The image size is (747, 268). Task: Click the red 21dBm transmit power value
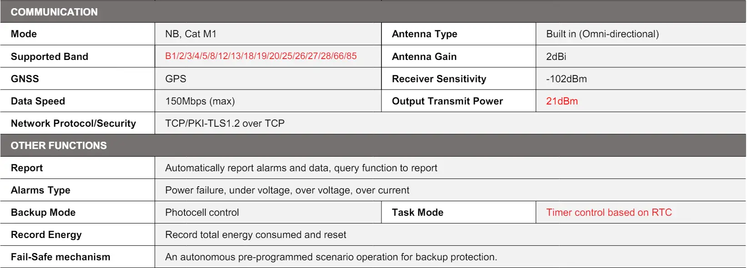pos(562,101)
